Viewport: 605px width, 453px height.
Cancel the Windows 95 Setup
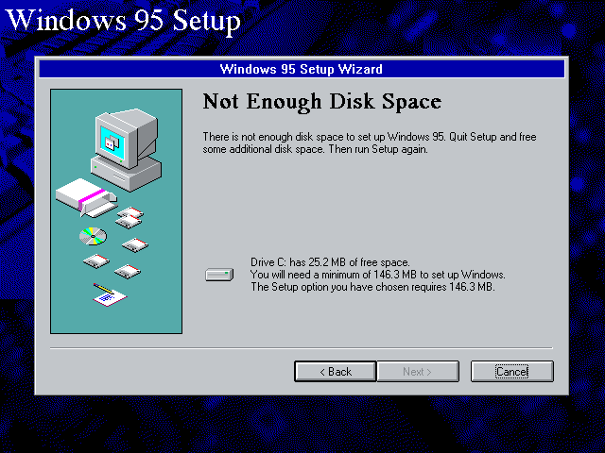point(512,371)
